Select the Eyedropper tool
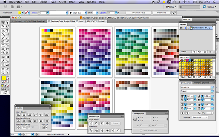This screenshot has height=137, width=219. click(3, 61)
